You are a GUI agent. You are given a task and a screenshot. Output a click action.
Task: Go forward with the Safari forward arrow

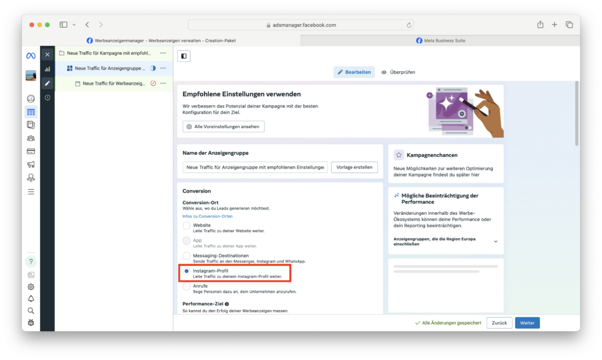click(x=101, y=25)
